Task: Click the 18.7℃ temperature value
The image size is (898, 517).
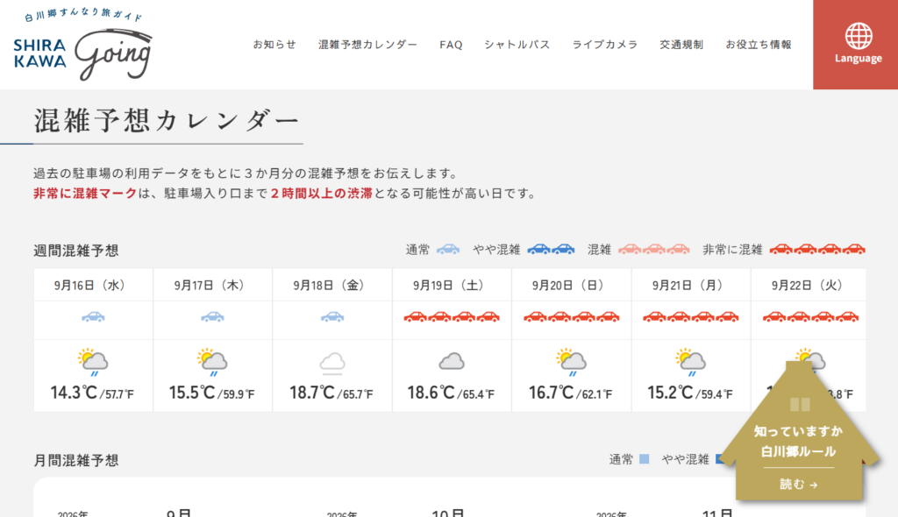Action: [312, 393]
